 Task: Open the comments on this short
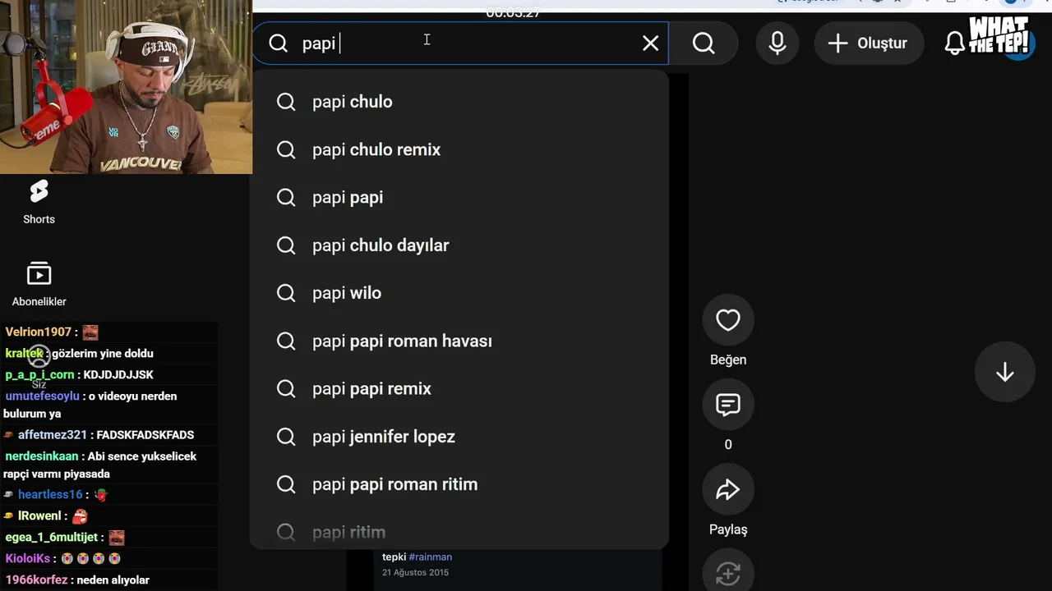(728, 405)
